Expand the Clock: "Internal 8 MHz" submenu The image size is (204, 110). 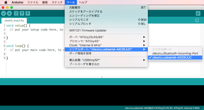click(x=106, y=45)
